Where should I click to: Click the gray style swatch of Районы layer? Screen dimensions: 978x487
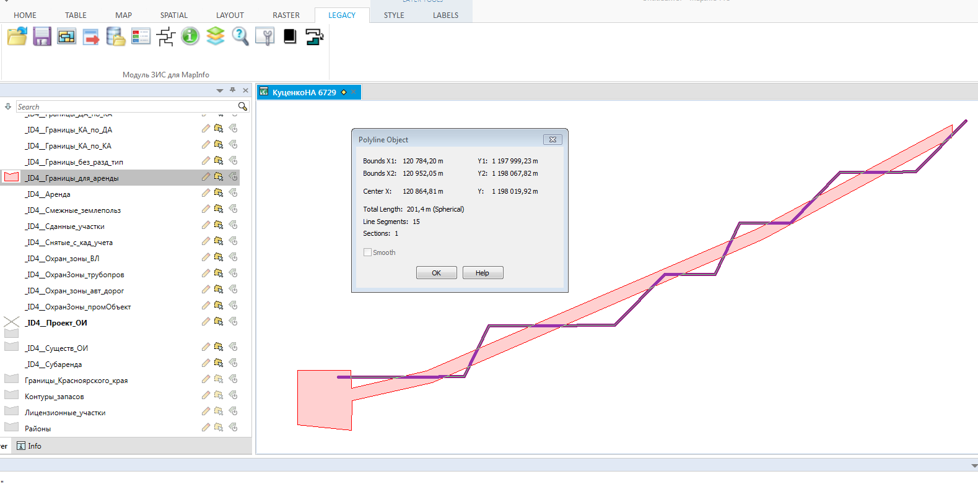click(x=11, y=427)
